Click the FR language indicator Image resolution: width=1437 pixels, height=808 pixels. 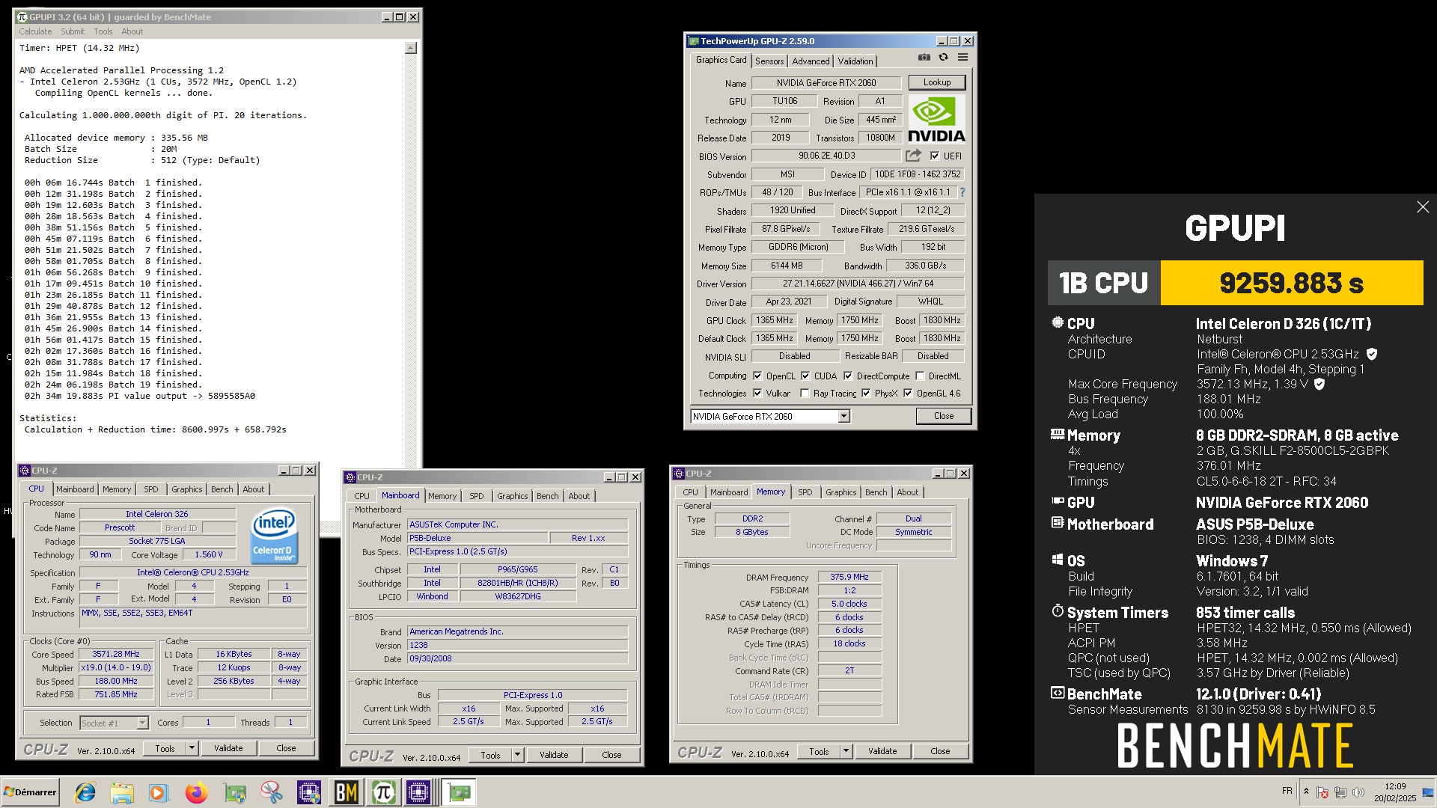(x=1287, y=791)
